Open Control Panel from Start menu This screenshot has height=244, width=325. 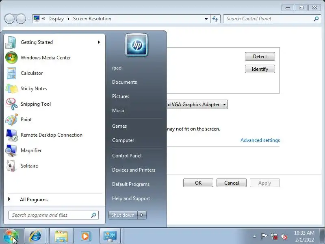127,156
